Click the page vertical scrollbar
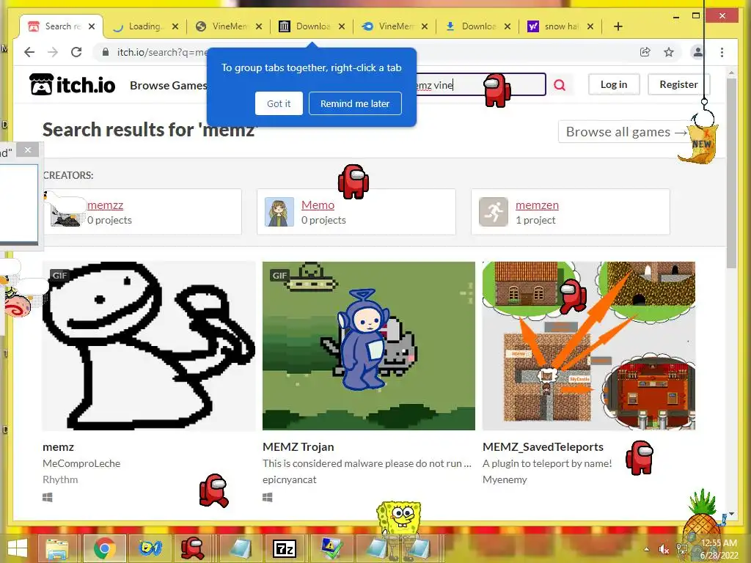 731,172
